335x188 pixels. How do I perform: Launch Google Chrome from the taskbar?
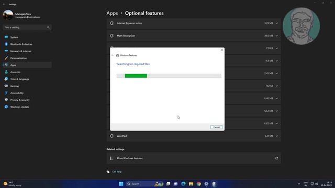point(199,184)
